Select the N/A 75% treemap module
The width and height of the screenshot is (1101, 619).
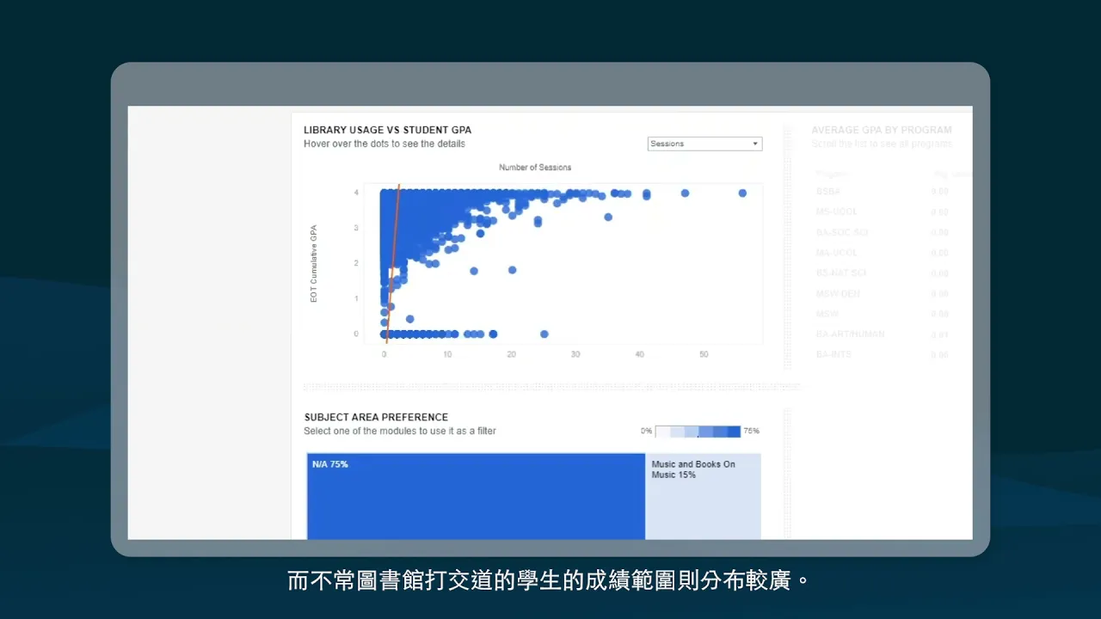click(x=476, y=496)
